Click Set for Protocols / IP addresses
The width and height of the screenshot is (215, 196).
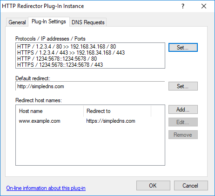pyautogui.click(x=183, y=47)
